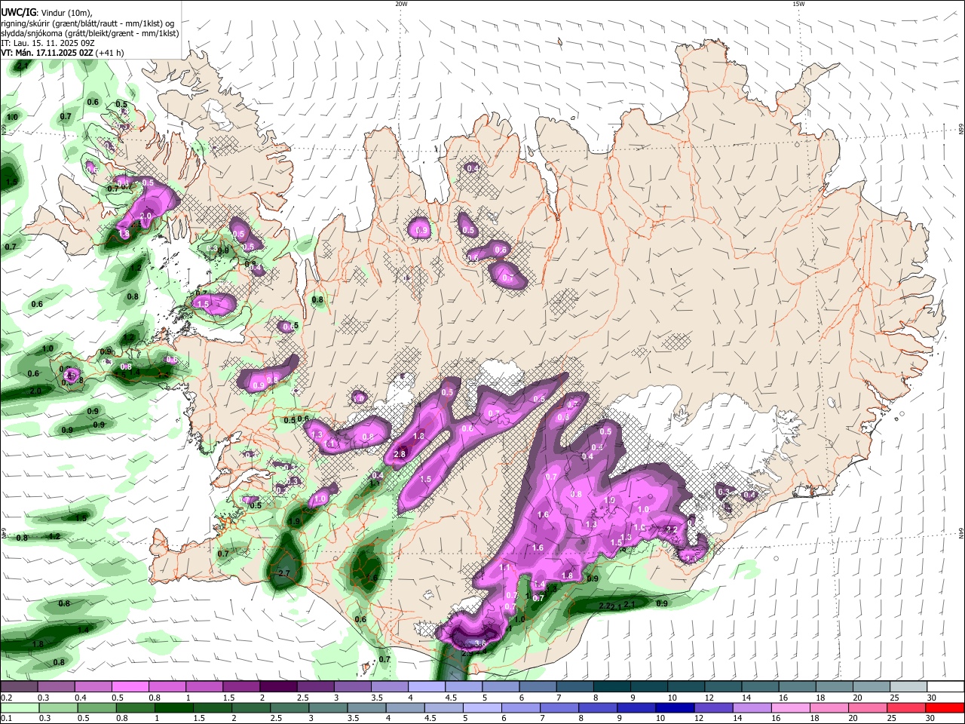Click the dark teal 8 snow legend swatch
965x724 pixels.
click(612, 686)
